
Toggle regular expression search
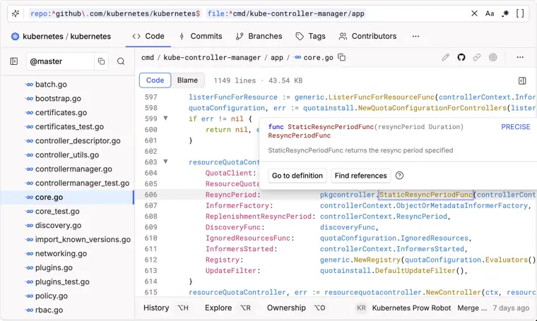point(505,13)
